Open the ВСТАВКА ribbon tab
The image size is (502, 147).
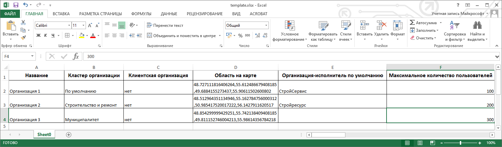tap(61, 14)
